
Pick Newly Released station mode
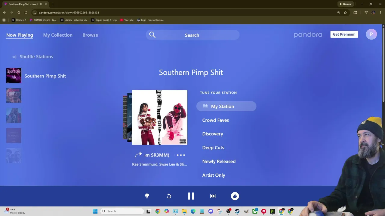click(219, 161)
